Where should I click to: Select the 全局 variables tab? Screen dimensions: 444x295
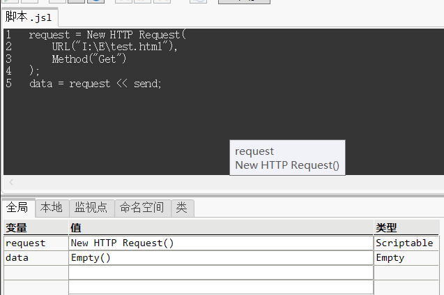[17, 208]
